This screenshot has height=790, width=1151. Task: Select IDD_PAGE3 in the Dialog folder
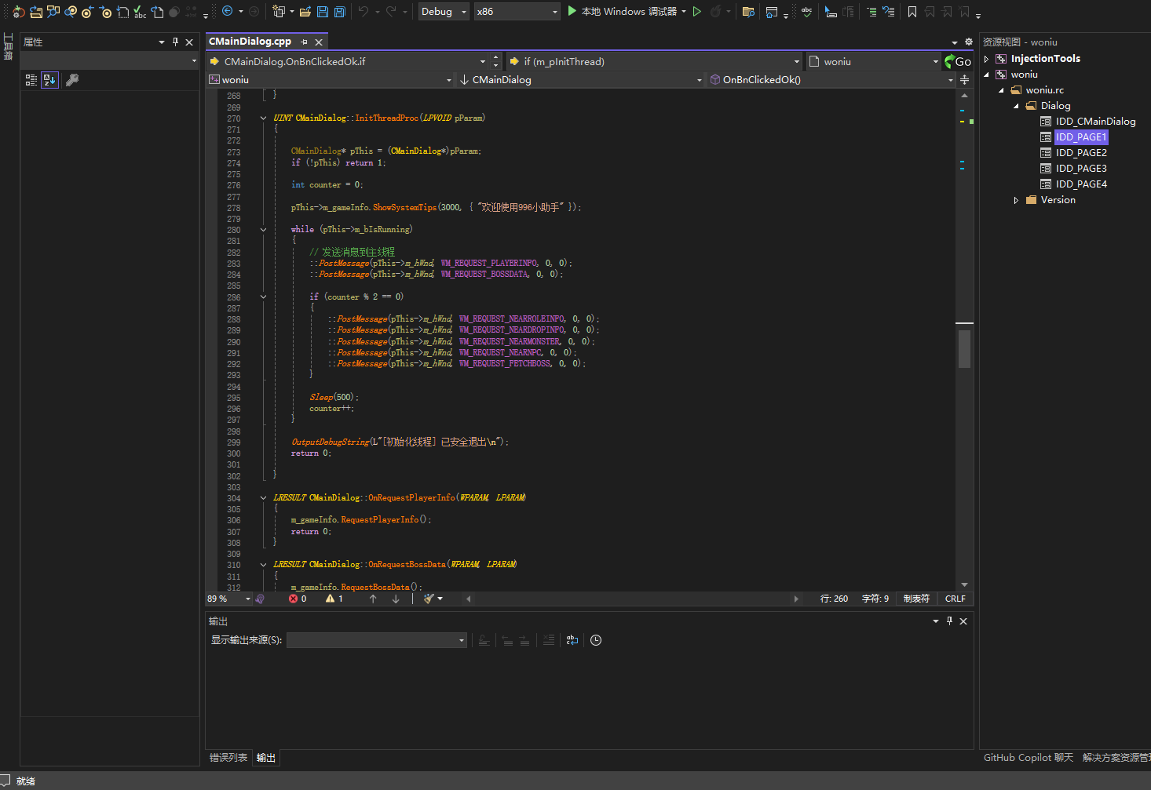[1080, 169]
